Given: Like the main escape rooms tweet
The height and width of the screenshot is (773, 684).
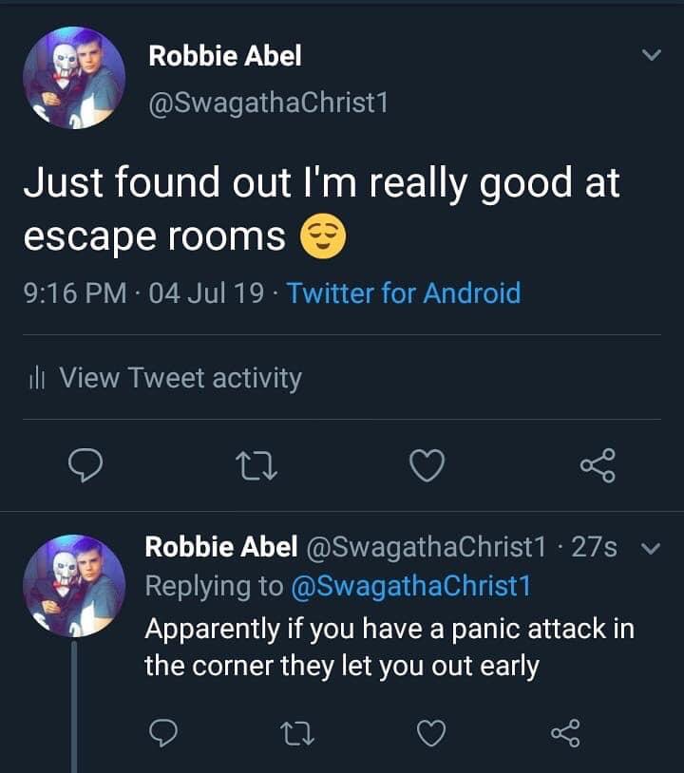Looking at the screenshot, I should pyautogui.click(x=427, y=464).
